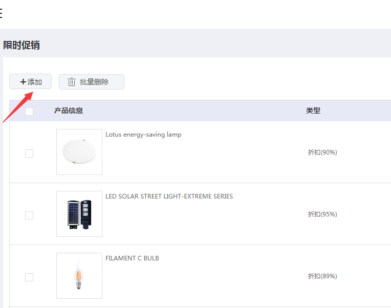Open the filament bulb product thumbnail
Screen dimensions: 391x308
[79, 276]
